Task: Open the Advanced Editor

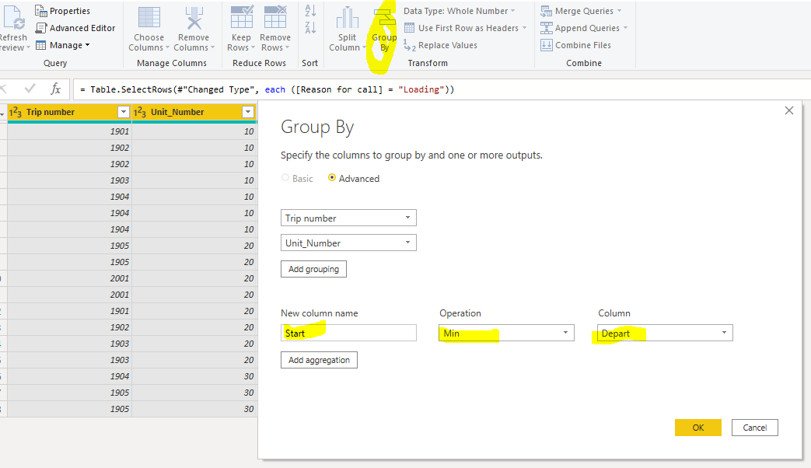Action: point(75,28)
